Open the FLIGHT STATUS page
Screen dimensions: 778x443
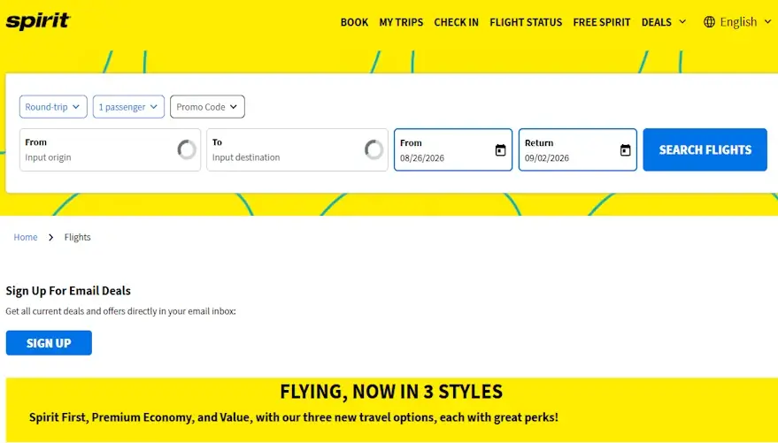point(526,22)
